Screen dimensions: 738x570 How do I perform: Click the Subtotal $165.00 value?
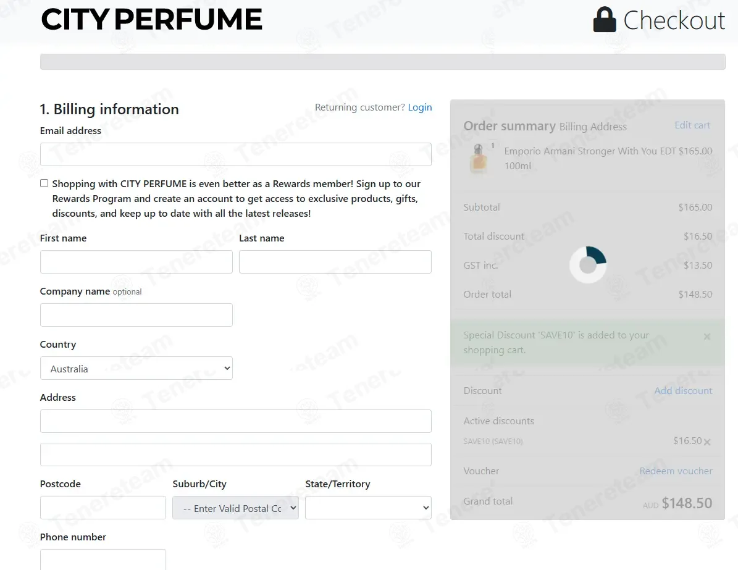pyautogui.click(x=695, y=207)
